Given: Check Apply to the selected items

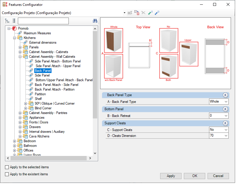Looking at the screenshot, I should click(7, 167).
